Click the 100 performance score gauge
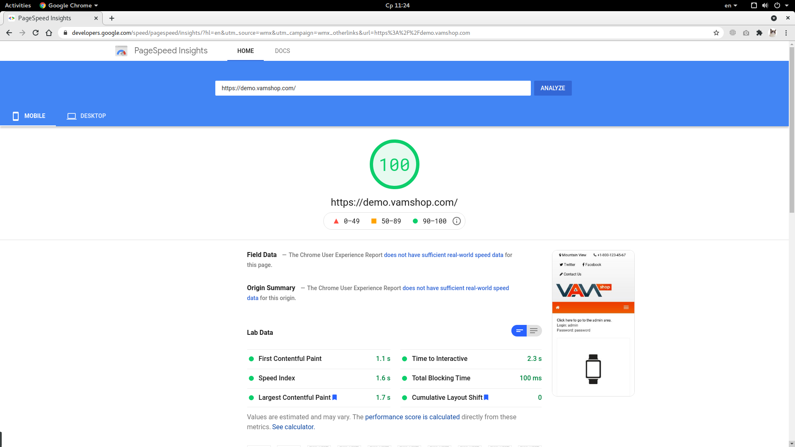This screenshot has height=447, width=795. tap(395, 164)
